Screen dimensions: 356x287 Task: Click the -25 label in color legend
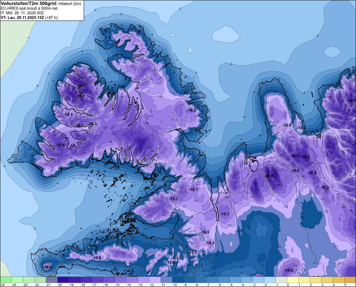pyautogui.click(x=2, y=285)
